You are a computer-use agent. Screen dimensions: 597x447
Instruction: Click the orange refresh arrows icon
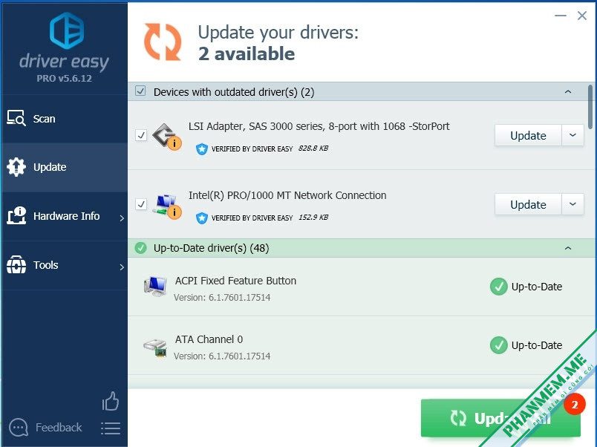[x=163, y=42]
